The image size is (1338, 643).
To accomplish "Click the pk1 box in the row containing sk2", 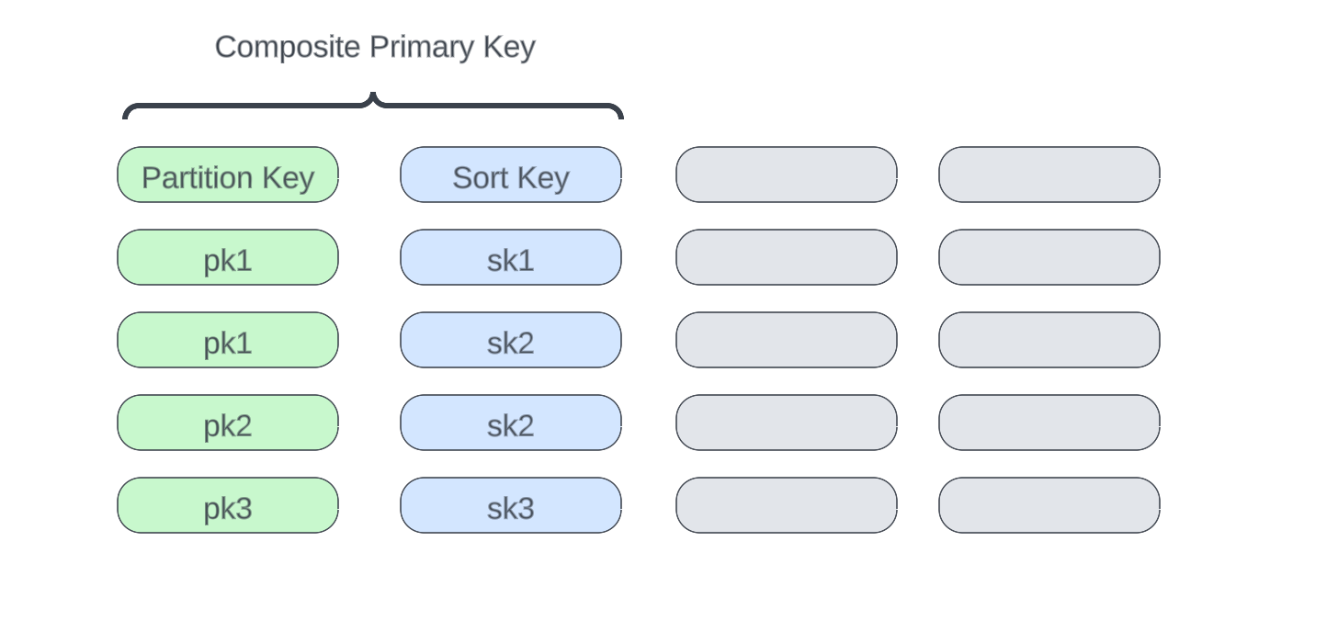I will pos(228,340).
